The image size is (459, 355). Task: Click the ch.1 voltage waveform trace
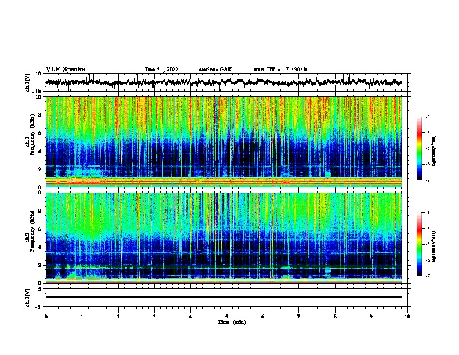223,82
